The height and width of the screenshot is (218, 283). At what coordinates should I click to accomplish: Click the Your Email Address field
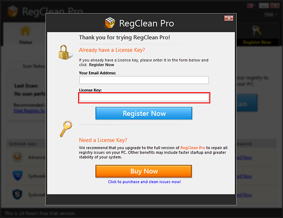click(144, 80)
